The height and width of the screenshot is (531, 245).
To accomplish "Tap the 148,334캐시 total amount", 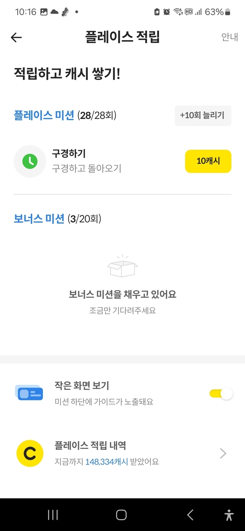I will click(x=107, y=462).
